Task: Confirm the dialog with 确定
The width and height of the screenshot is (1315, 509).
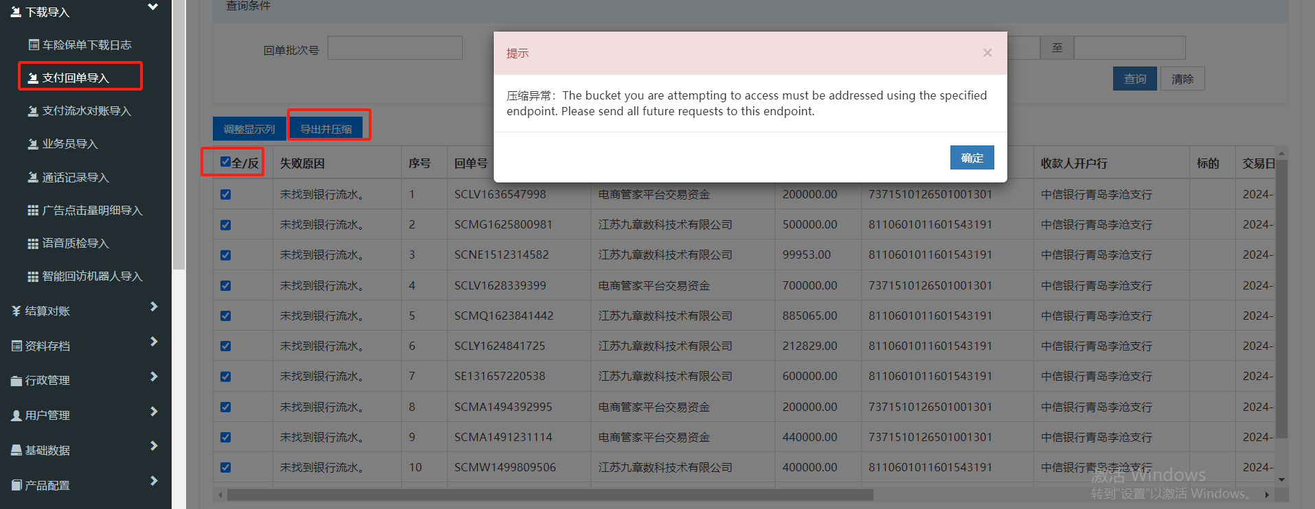Action: tap(972, 158)
